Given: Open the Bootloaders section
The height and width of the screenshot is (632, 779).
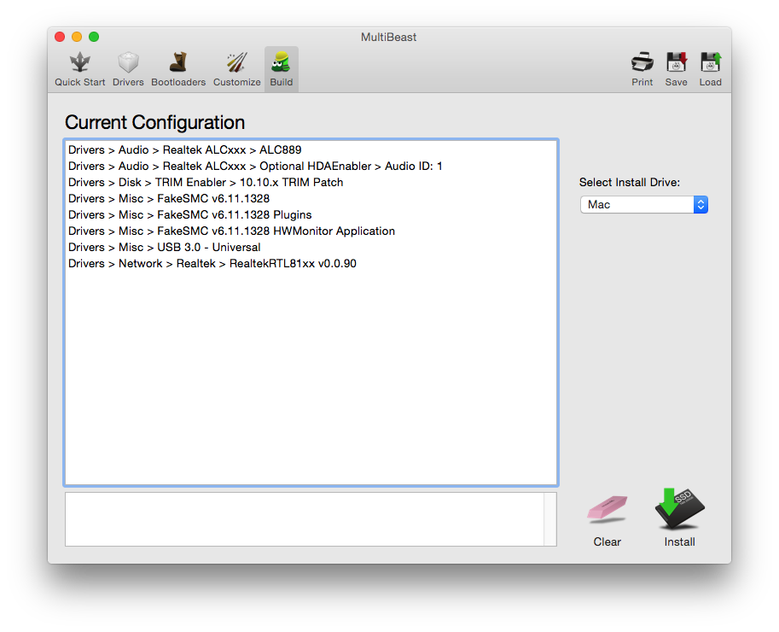Looking at the screenshot, I should 178,69.
